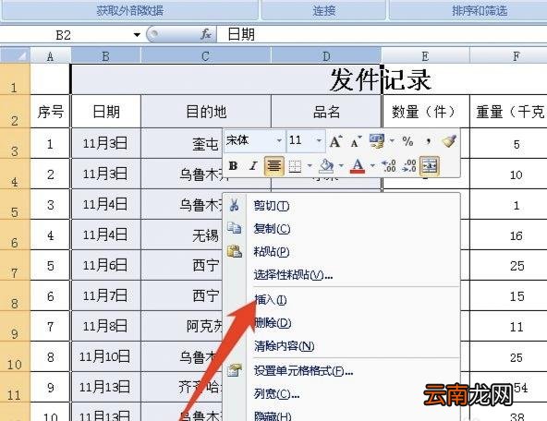Click the 11月6日 date cell
Image resolution: width=547 pixels, height=421 pixels.
(x=106, y=266)
